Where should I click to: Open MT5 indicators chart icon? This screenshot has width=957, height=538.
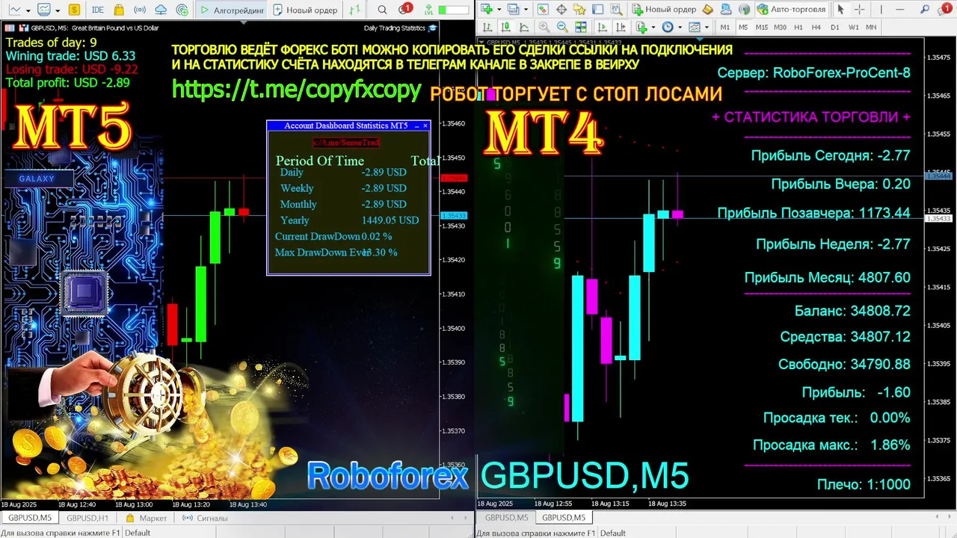44,10
